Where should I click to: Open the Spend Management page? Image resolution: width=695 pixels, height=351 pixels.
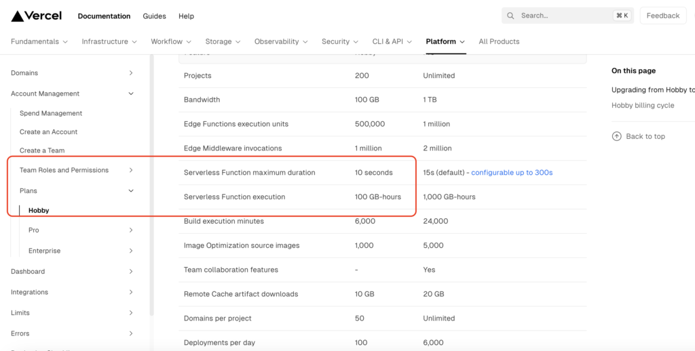click(51, 113)
